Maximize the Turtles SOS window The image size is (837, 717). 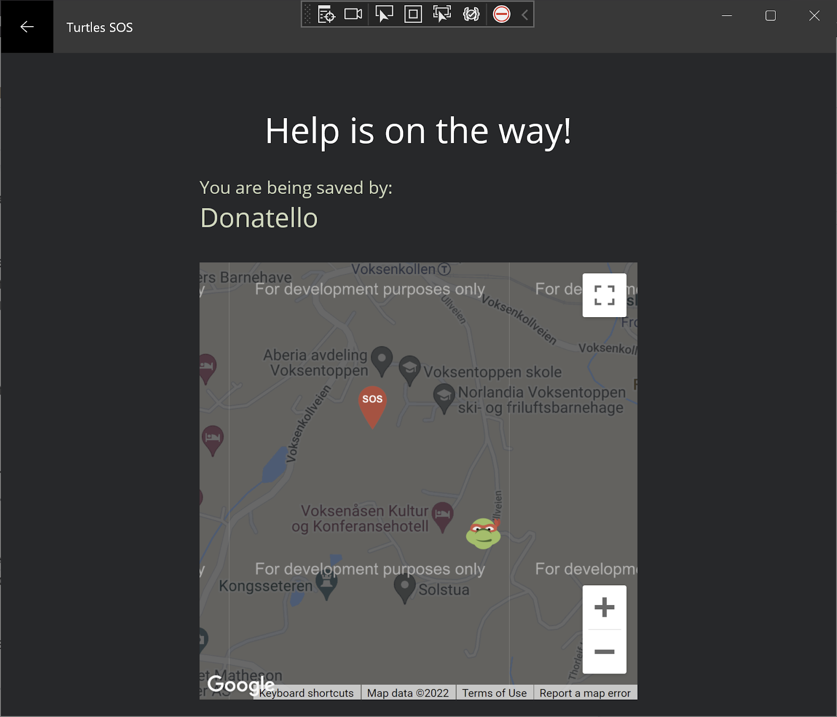click(x=771, y=16)
